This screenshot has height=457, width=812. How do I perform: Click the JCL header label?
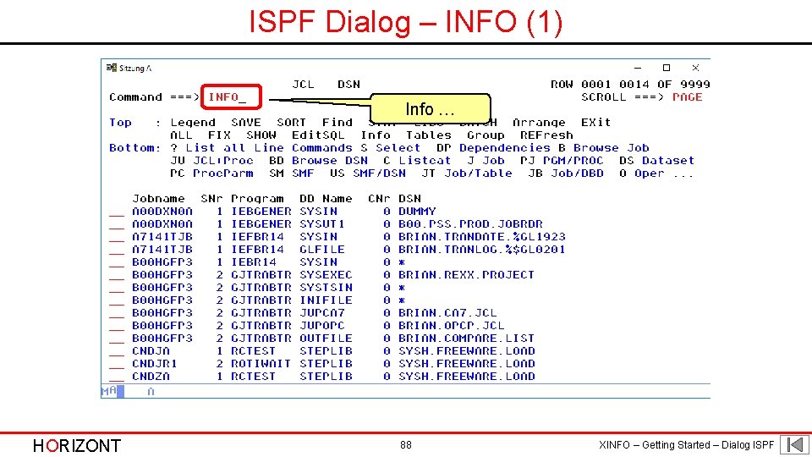[303, 85]
